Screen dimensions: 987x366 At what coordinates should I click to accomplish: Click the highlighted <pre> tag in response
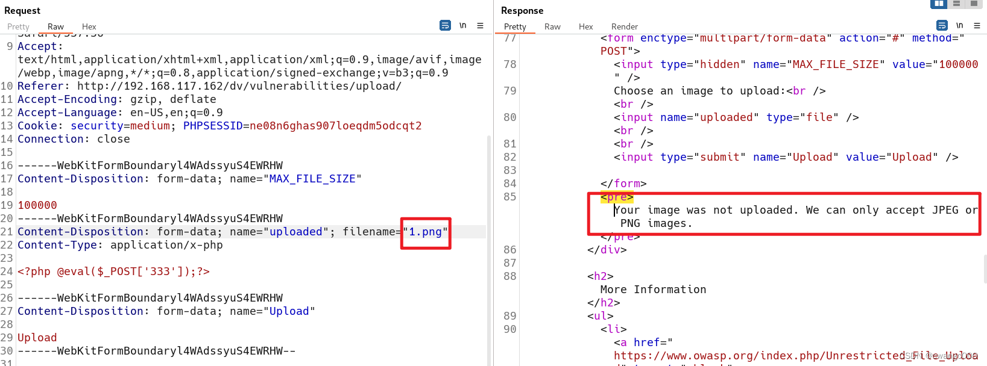pyautogui.click(x=617, y=197)
